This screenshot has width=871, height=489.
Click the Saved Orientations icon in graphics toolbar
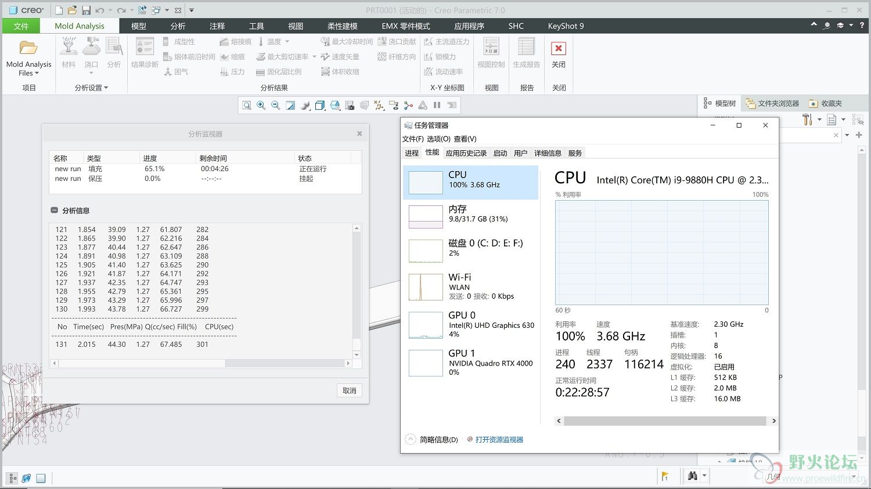[335, 105]
